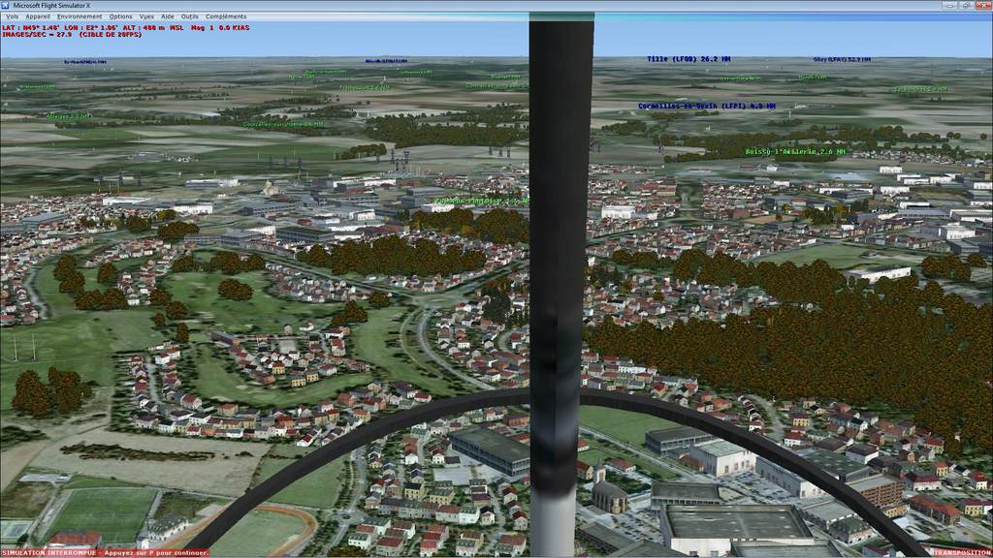Expand the Vues menu
The width and height of the screenshot is (993, 558).
(146, 16)
